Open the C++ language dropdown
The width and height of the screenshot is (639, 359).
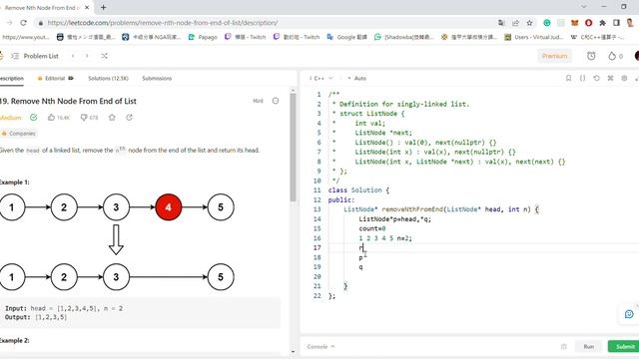pos(321,78)
